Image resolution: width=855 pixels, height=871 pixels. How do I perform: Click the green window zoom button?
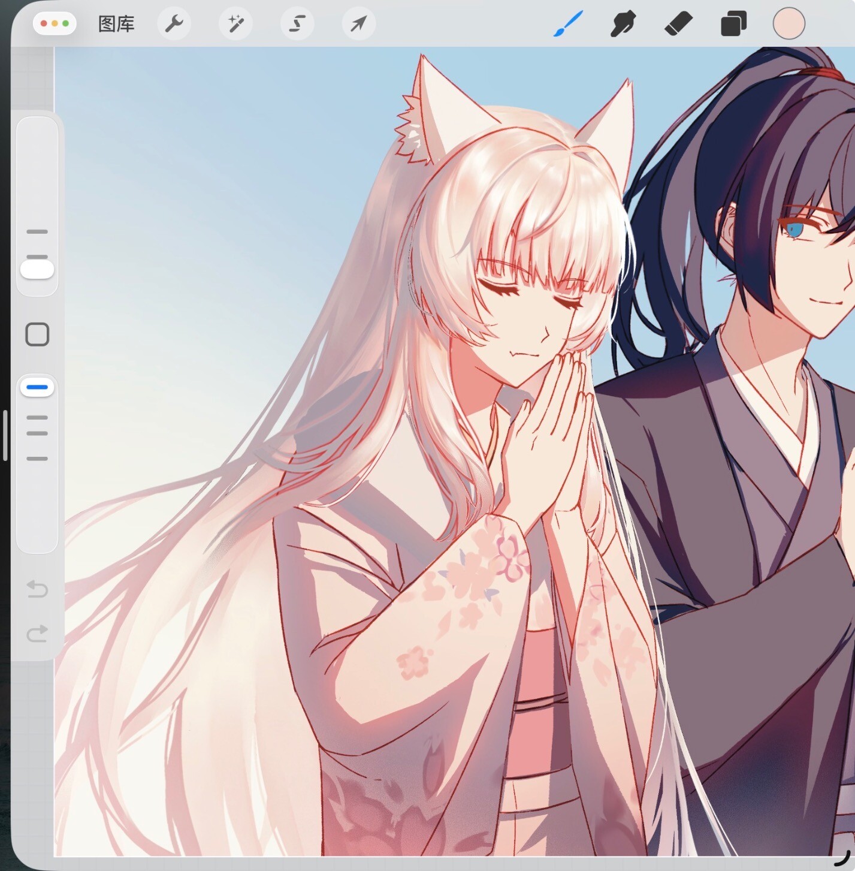click(x=66, y=23)
